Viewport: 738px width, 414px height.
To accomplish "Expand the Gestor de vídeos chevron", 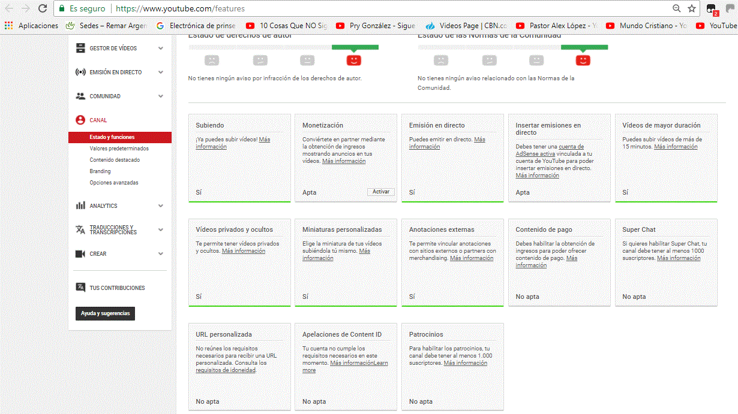I will coord(161,49).
